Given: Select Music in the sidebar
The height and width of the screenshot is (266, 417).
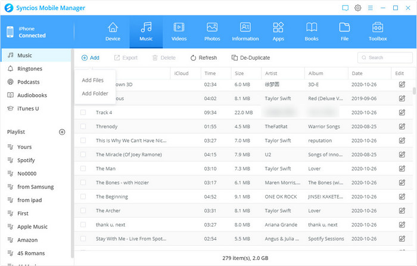Looking at the screenshot, I should pyautogui.click(x=36, y=55).
